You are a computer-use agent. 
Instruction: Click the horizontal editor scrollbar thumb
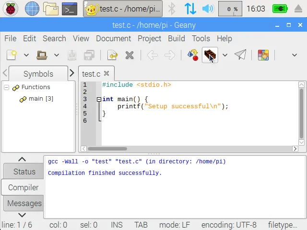107,149
